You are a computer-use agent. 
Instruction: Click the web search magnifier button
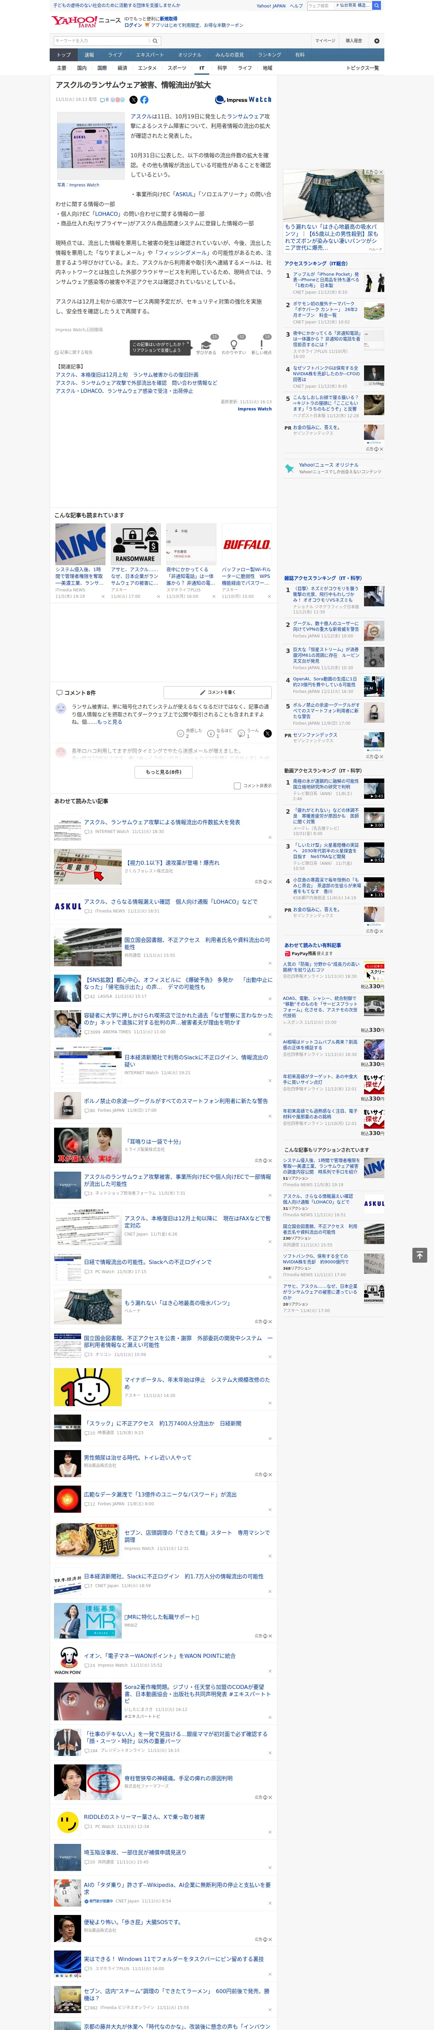coord(377,5)
